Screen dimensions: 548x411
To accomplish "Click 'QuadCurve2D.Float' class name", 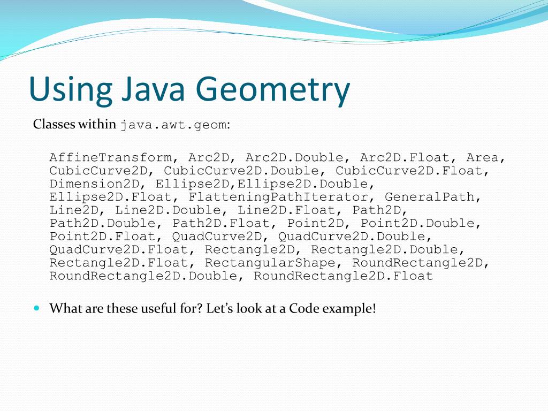I will tap(119, 250).
